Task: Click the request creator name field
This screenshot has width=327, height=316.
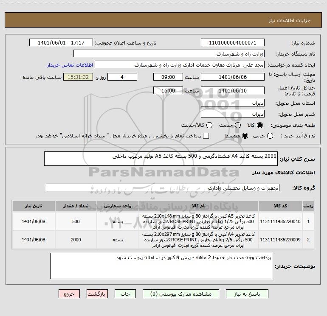Action: pos(180,64)
